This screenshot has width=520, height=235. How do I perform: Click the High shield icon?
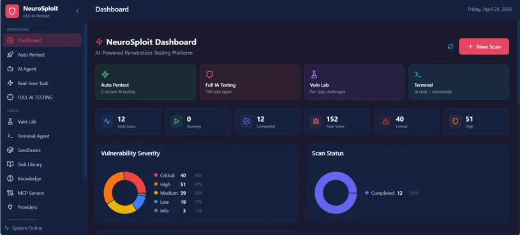[456, 122]
